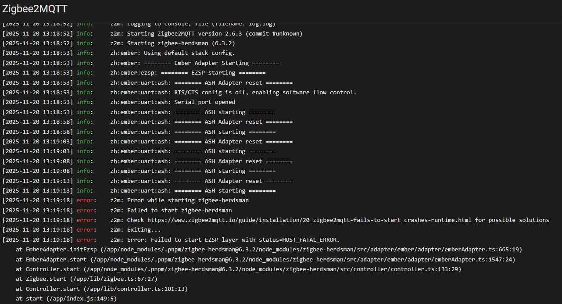Open the zigbee2mqtt.io troubleshooting URL
Image resolution: width=562 pixels, height=304 pixels.
click(309, 220)
